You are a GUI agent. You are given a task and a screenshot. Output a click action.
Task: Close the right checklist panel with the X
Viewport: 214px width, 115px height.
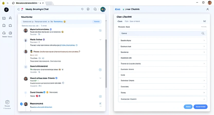coord(208,9)
